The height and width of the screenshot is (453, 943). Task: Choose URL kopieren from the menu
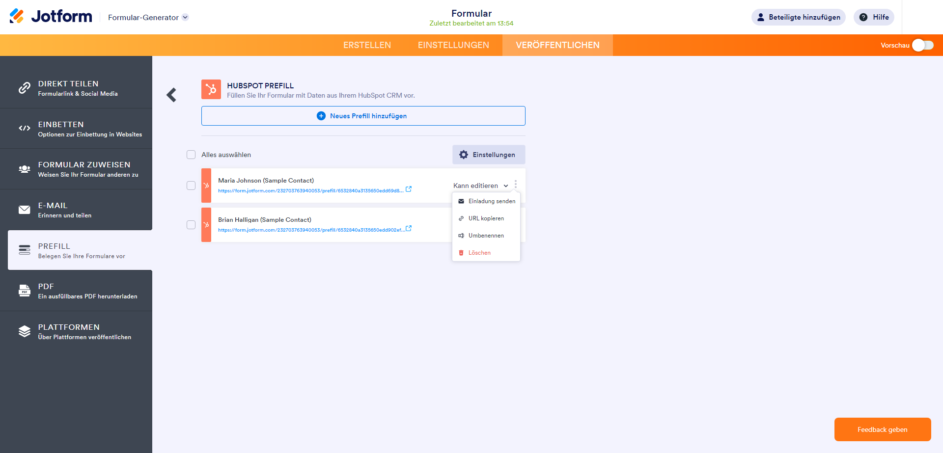(x=486, y=218)
